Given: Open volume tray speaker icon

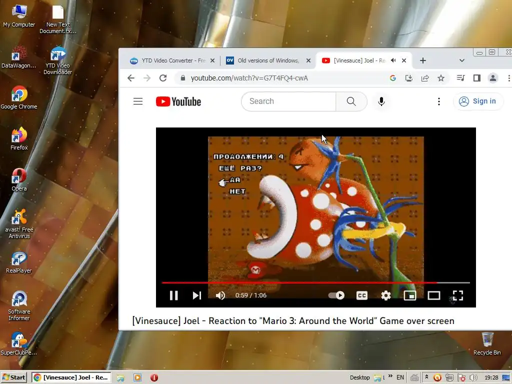Looking at the screenshot, I should [473, 378].
